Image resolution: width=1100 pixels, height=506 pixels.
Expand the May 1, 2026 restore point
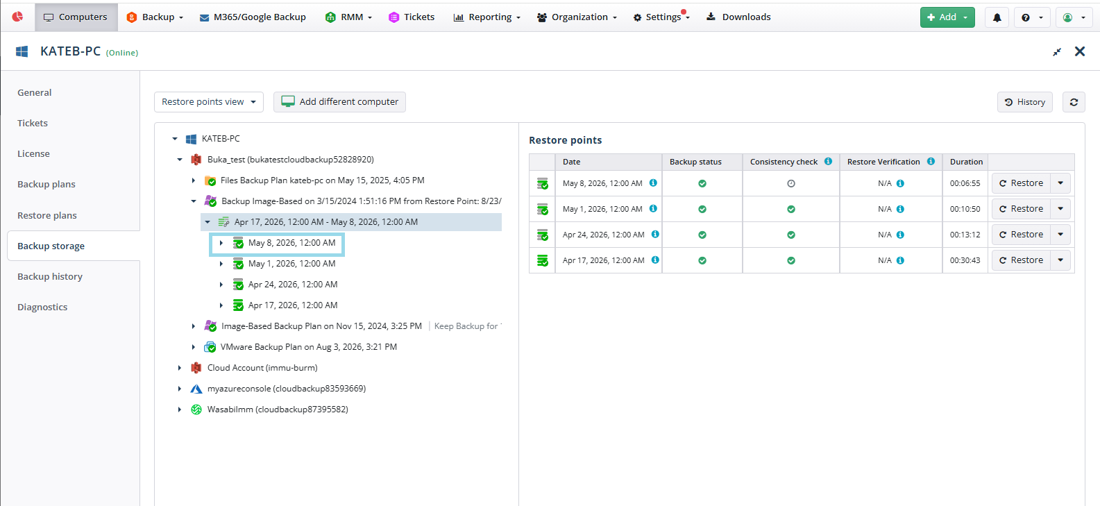coord(221,264)
